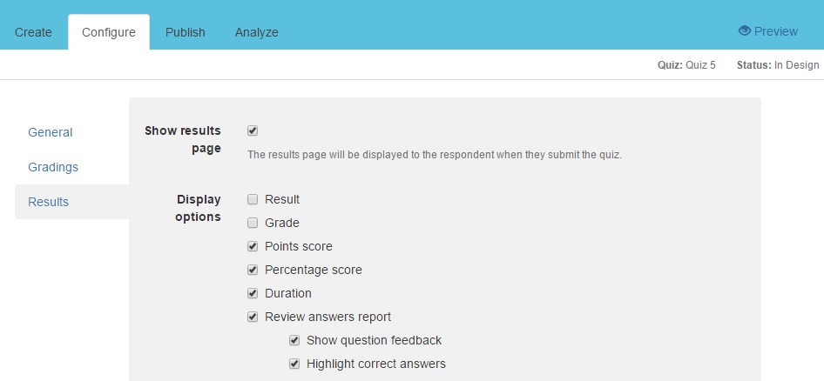Check the Grade checkbox
The image size is (824, 381).
pos(253,223)
